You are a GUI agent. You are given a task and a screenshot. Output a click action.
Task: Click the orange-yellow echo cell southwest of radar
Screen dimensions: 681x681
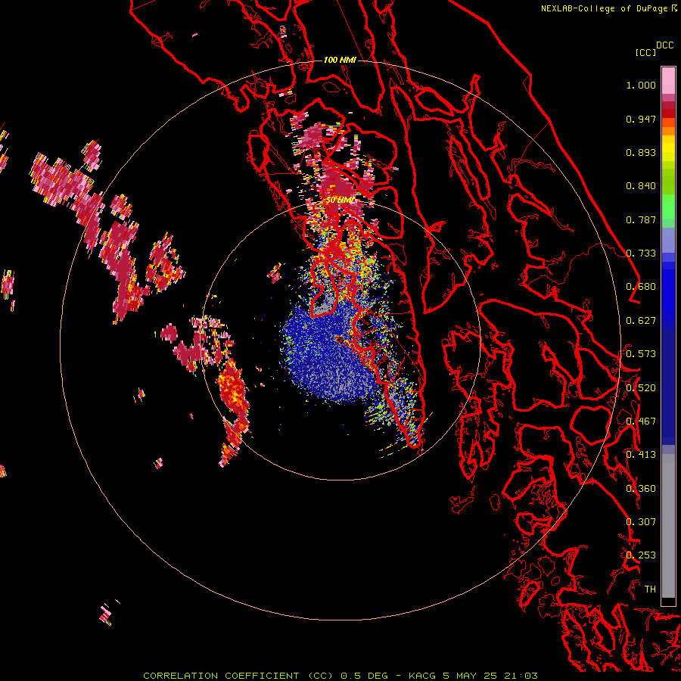click(x=232, y=389)
